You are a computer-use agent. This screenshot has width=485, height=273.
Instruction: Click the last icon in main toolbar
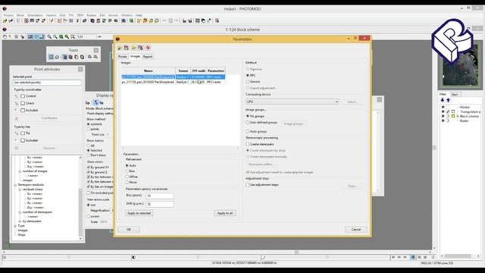[217, 20]
